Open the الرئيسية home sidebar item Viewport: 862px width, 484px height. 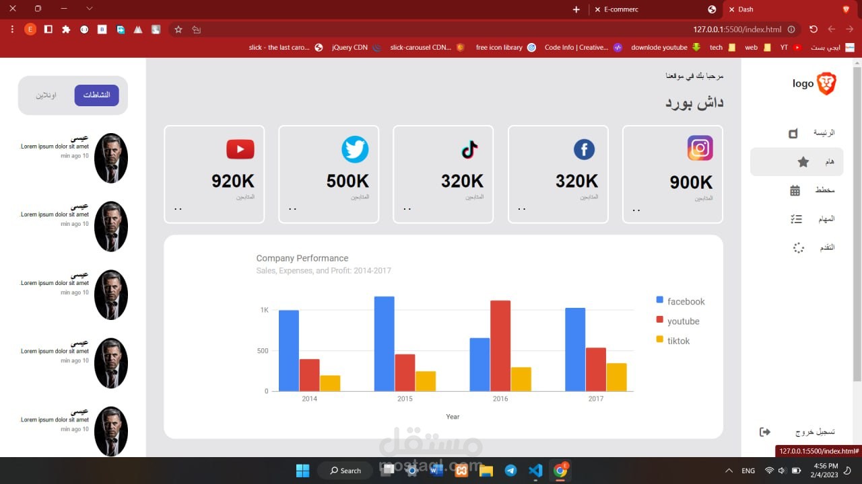click(x=797, y=133)
